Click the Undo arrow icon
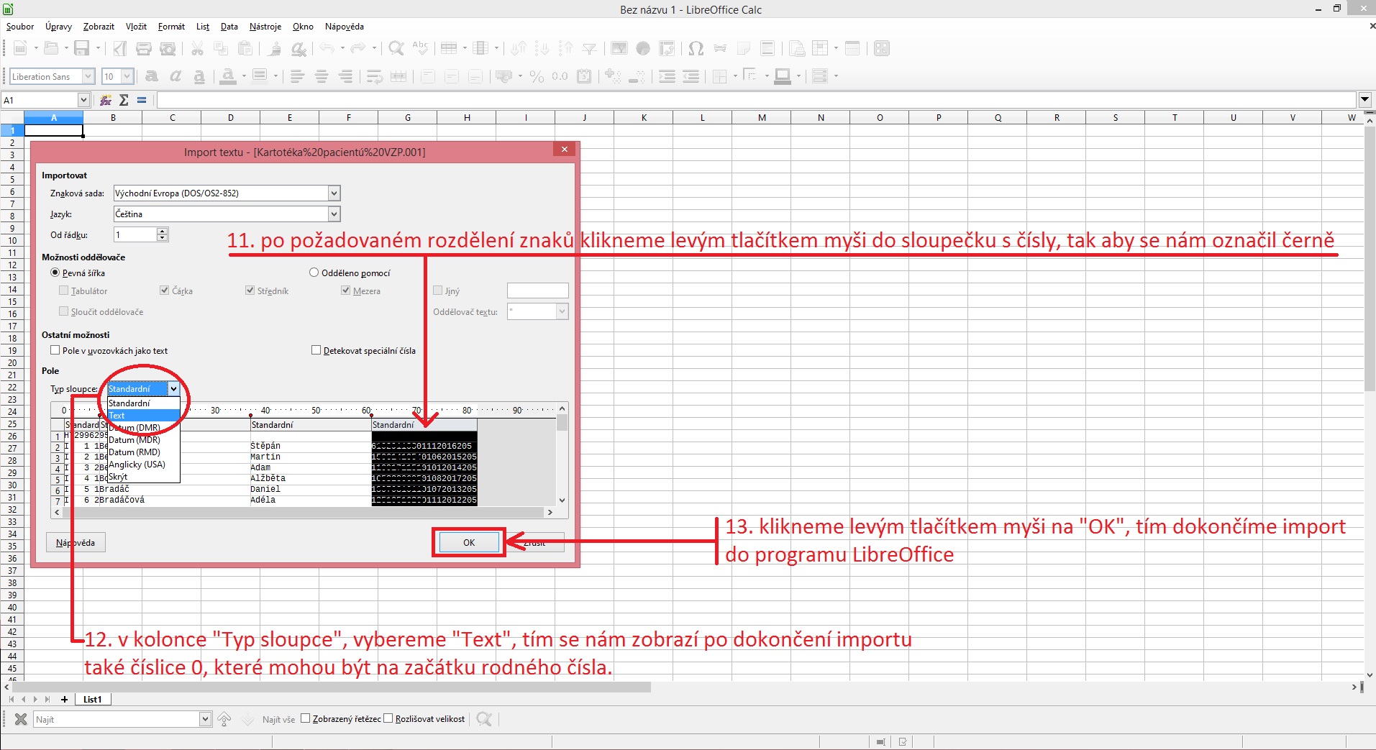Screen dimensions: 1376x750 [x=327, y=48]
